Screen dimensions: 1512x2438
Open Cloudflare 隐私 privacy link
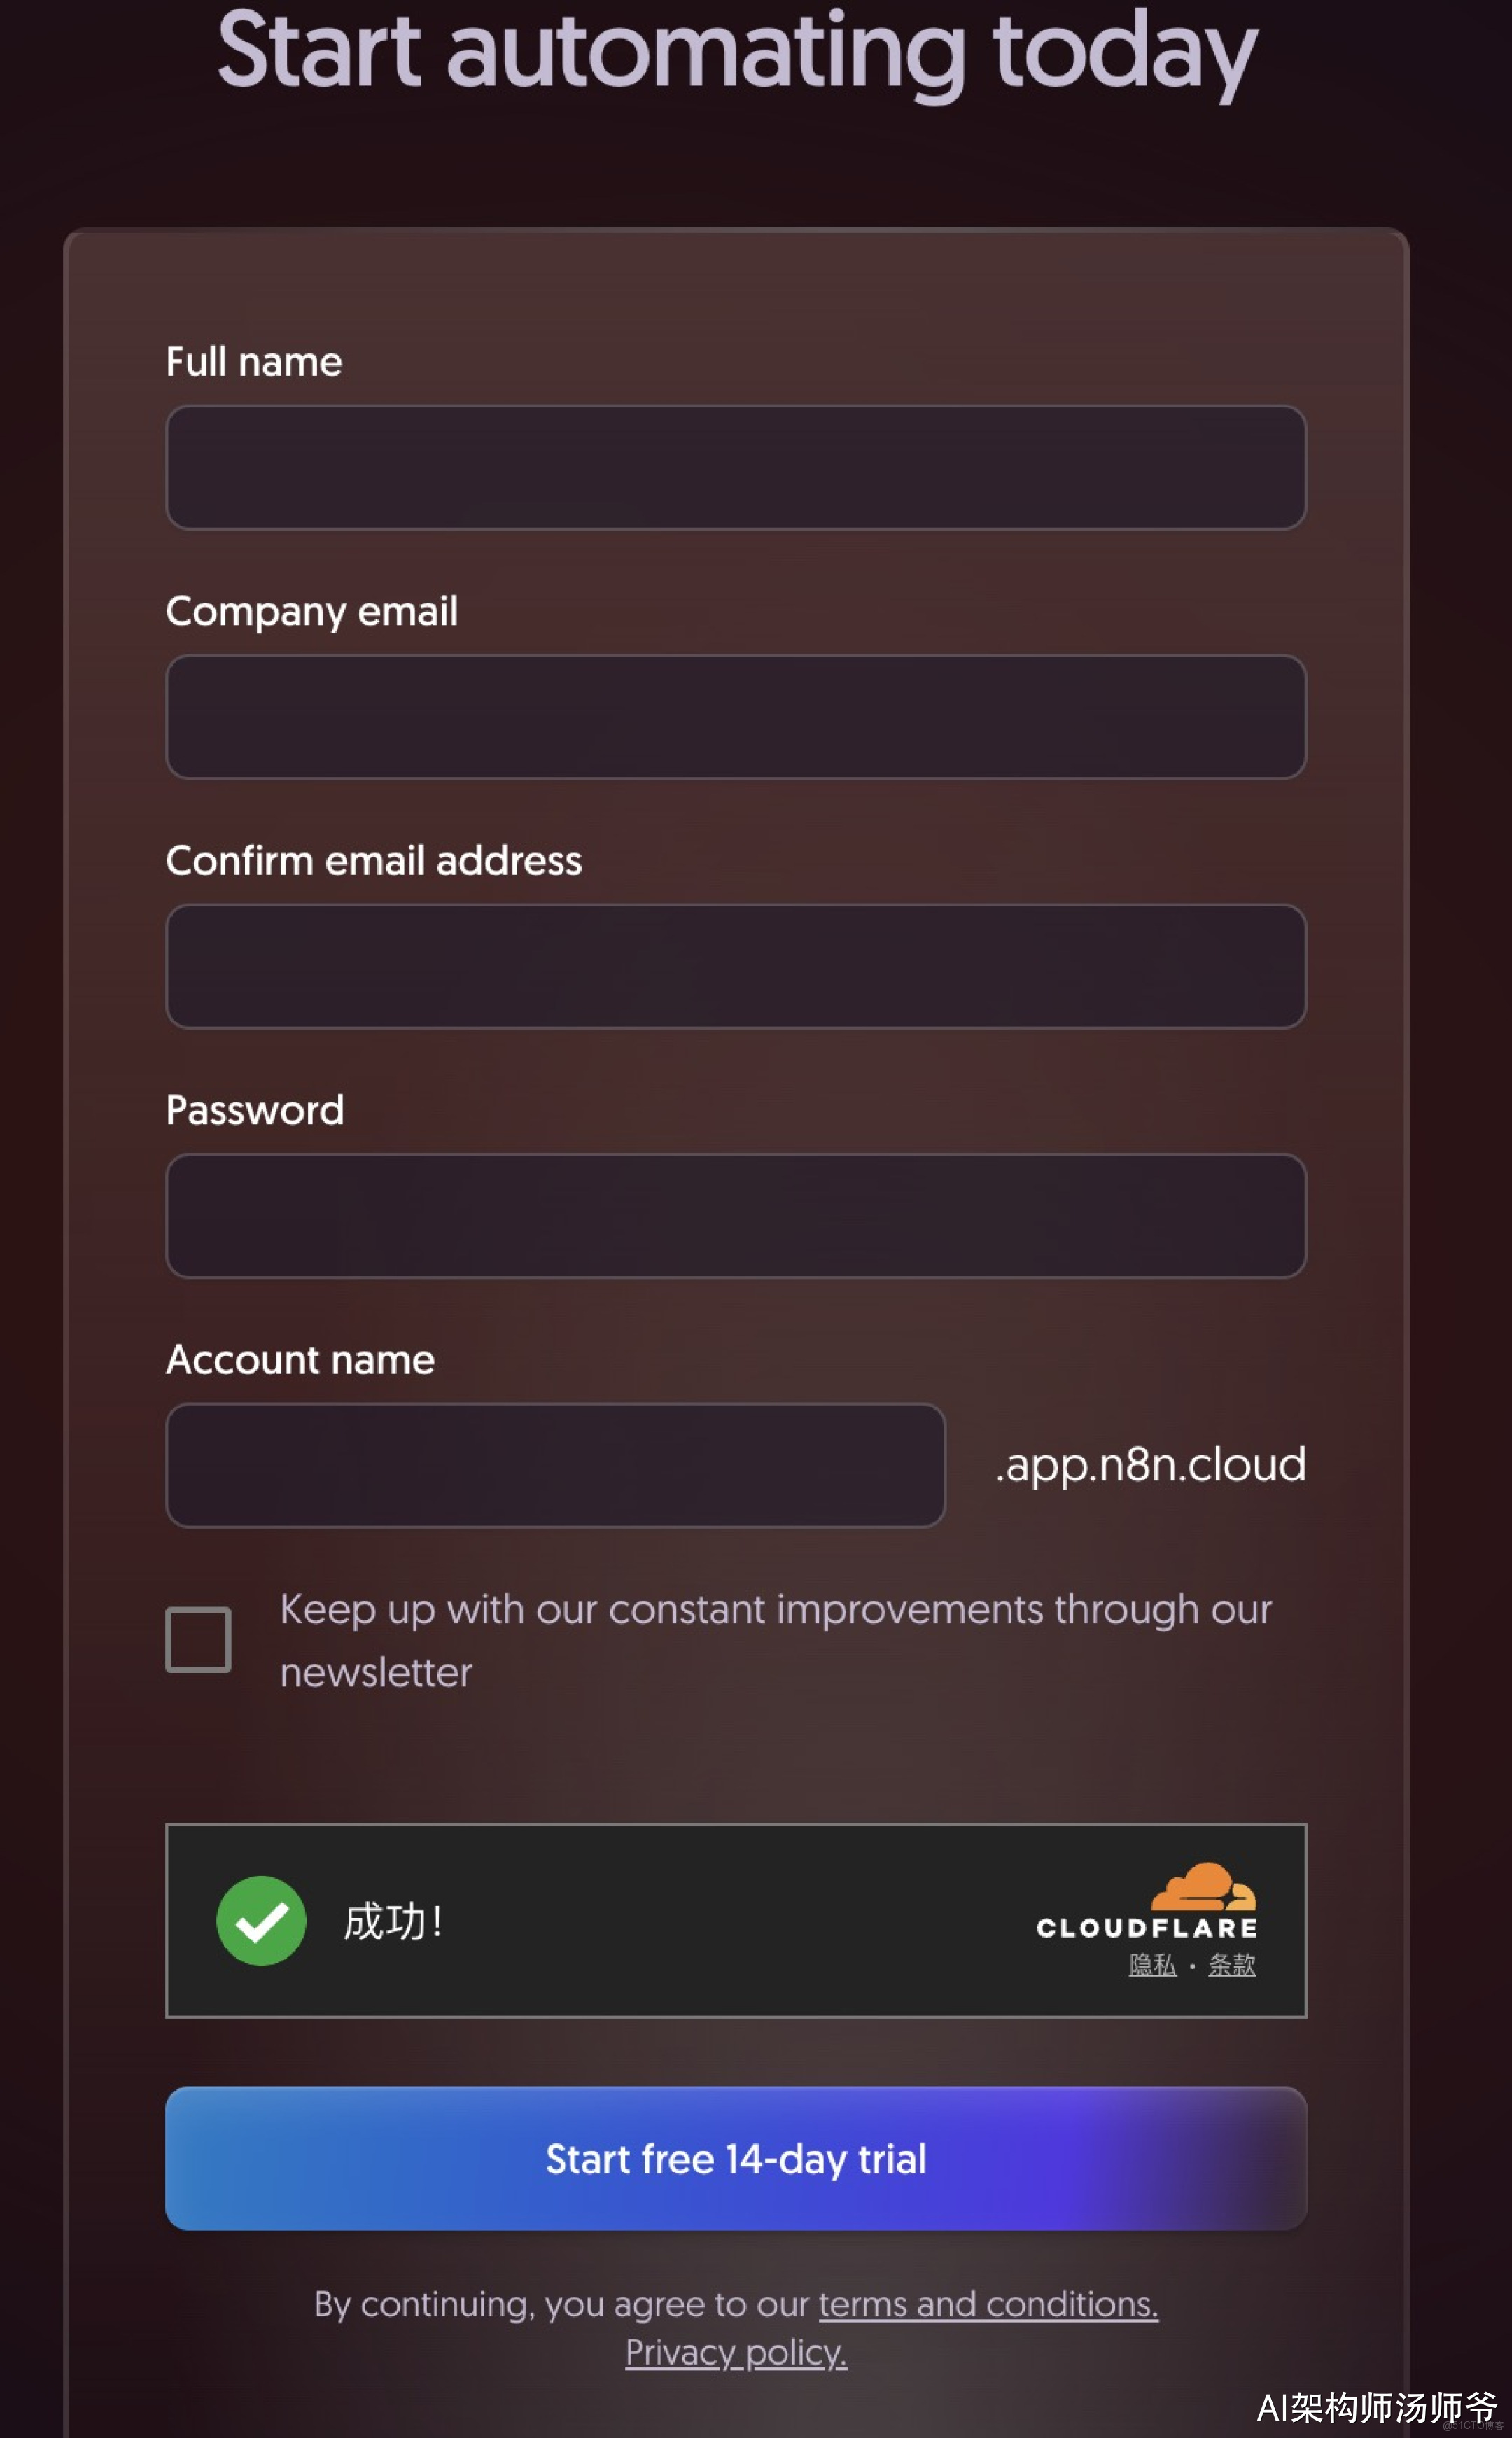click(x=1152, y=1965)
